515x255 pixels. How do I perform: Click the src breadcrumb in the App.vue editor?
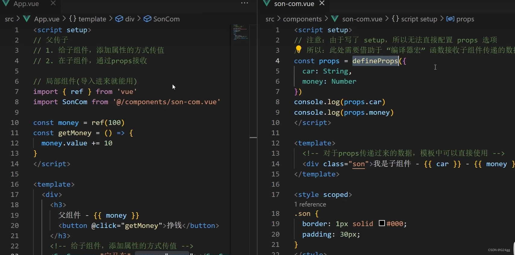point(9,19)
